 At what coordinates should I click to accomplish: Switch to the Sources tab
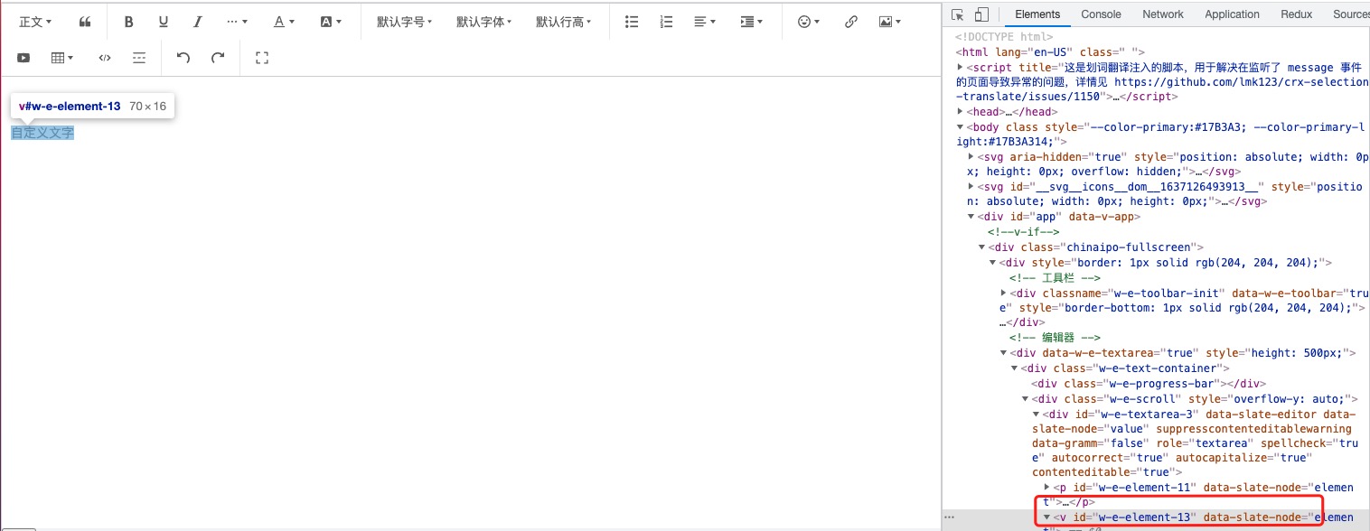click(1350, 14)
